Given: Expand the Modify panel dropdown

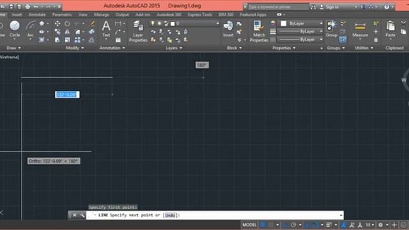Looking at the screenshot, I should [x=75, y=48].
